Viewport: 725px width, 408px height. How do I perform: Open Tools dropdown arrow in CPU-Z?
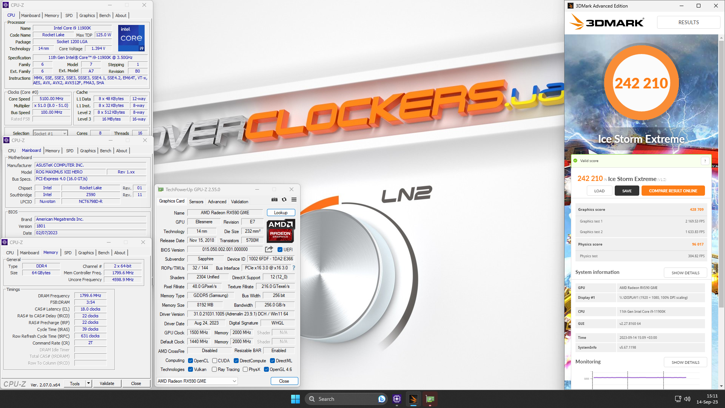(88, 383)
